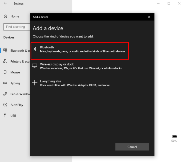This screenshot has width=184, height=162.
Task: Click the battery icon showing 100%
Action: tap(174, 137)
